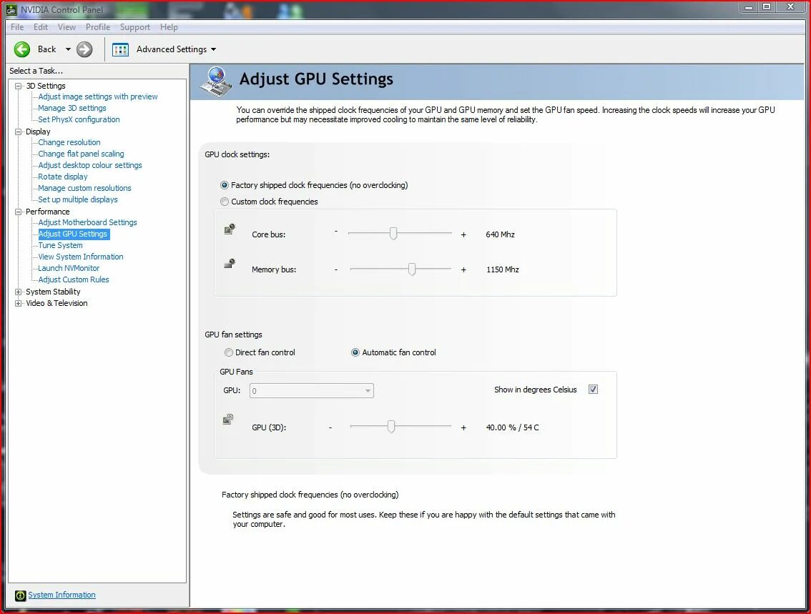Click the Back button label
The height and width of the screenshot is (614, 811).
tap(46, 49)
